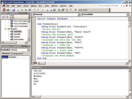Open the basBuiltIn Module properties dropdown

click(28, 50)
